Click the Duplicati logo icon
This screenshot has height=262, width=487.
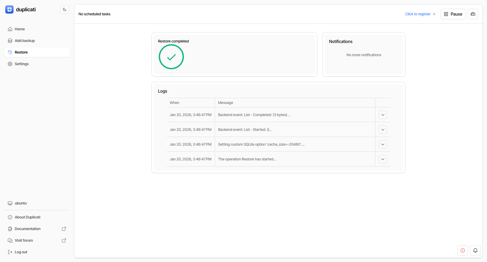coord(9,9)
